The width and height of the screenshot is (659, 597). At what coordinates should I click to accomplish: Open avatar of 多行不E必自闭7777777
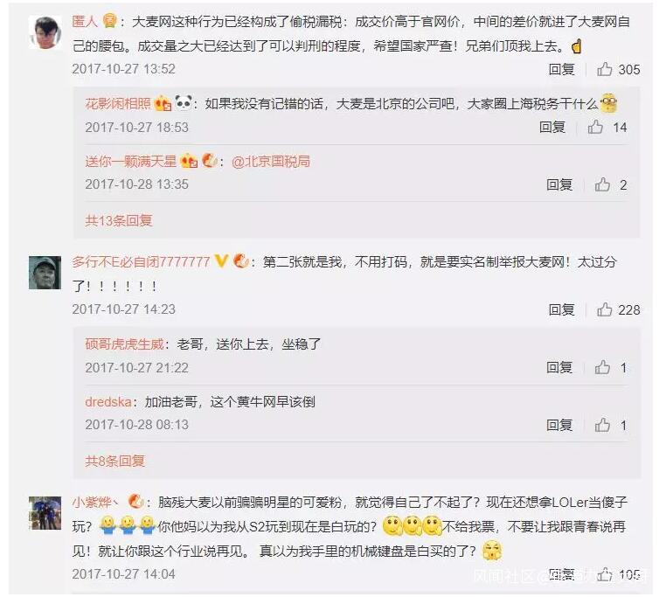coord(45,273)
